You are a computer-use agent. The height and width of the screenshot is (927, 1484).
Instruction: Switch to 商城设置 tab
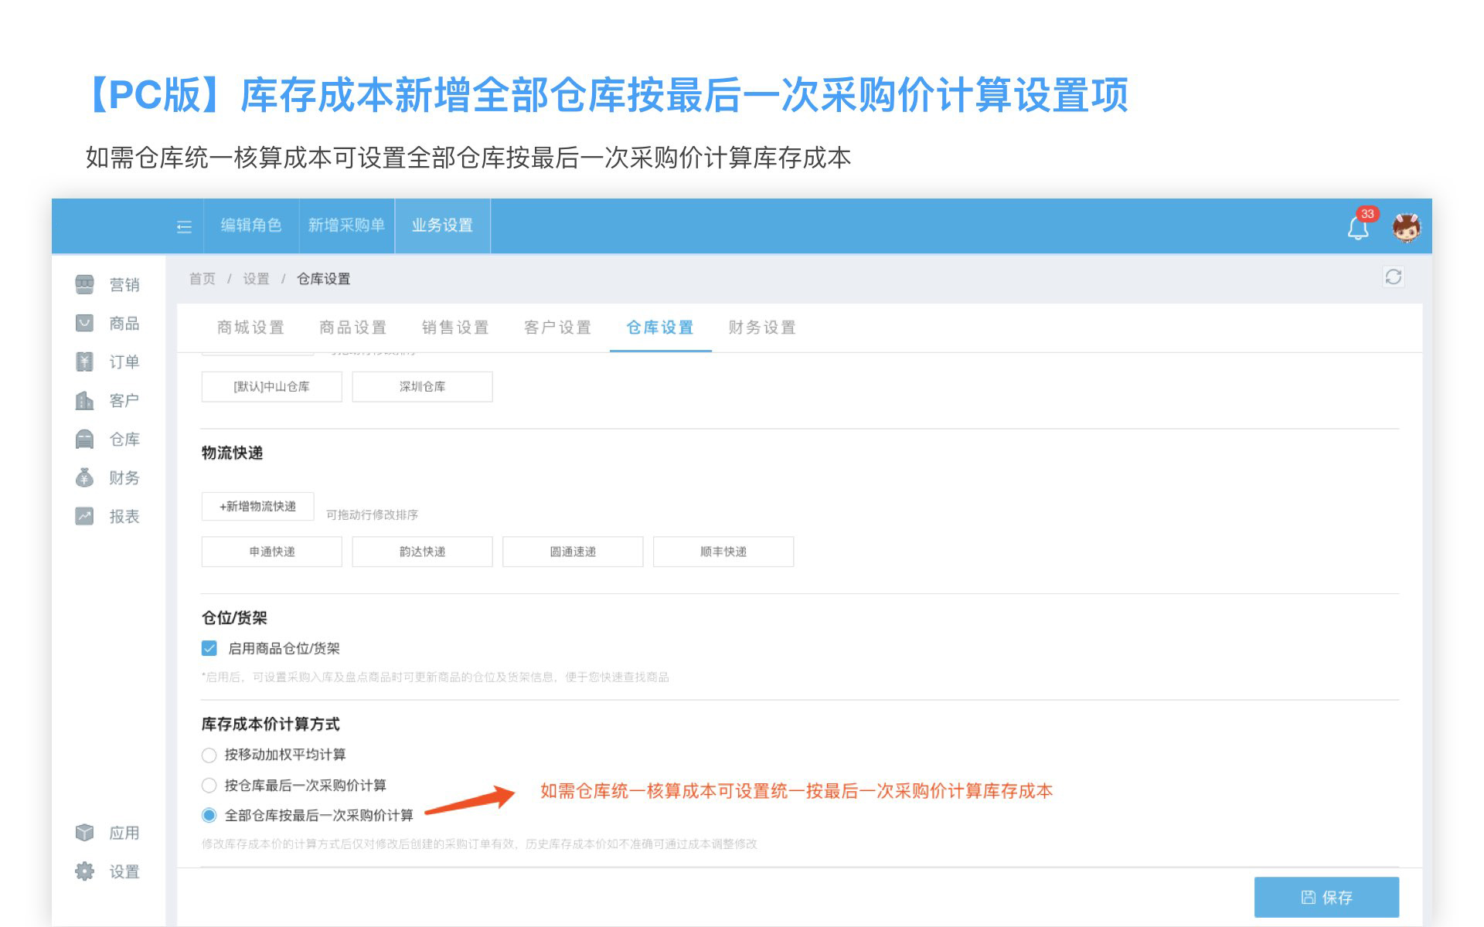point(250,328)
